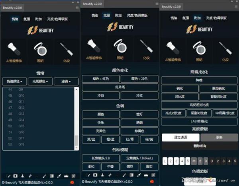Click the 照明 compact icon in left panel
The image size is (239, 186).
click(40, 48)
